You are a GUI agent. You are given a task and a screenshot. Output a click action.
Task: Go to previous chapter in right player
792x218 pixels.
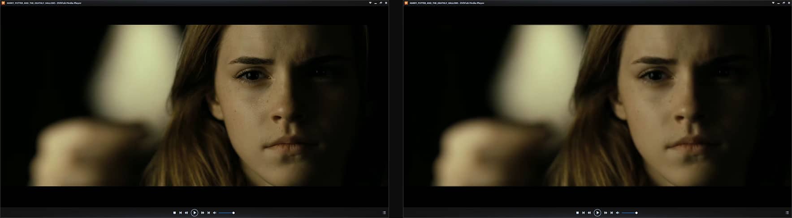tap(584, 213)
